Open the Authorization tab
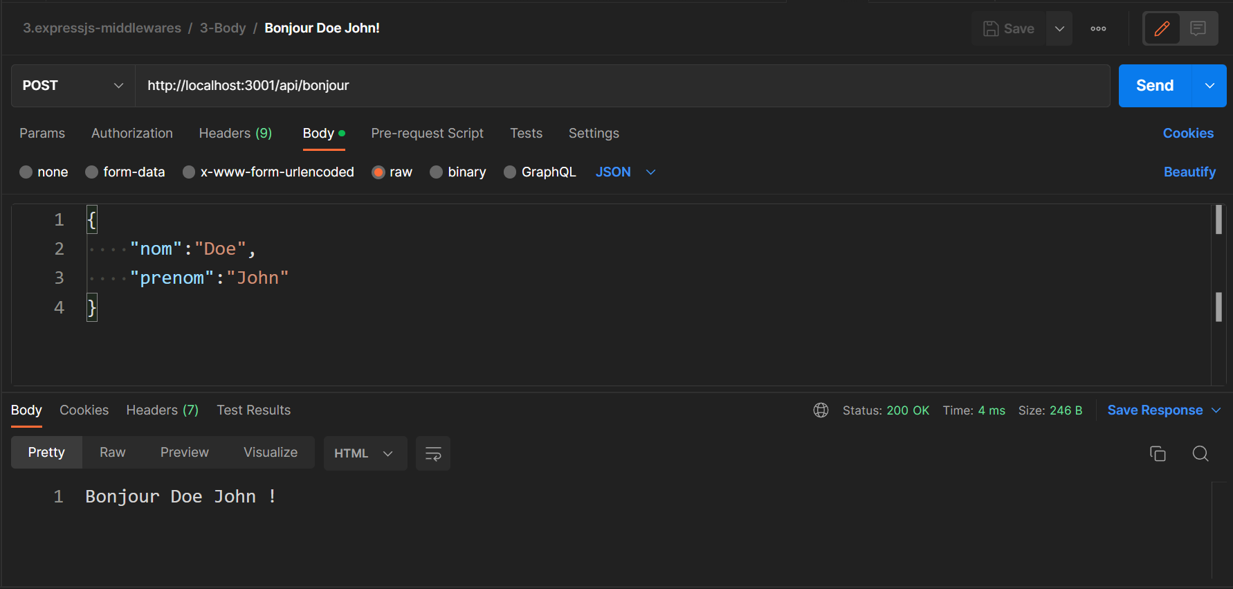 [x=132, y=134]
